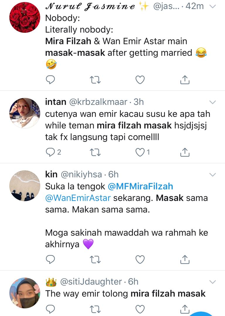Expand the chevron menu on intan's tweet
The height and width of the screenshot is (316, 225).
[213, 102]
